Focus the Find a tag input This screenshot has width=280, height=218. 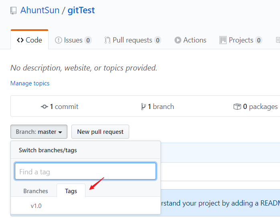point(85,171)
